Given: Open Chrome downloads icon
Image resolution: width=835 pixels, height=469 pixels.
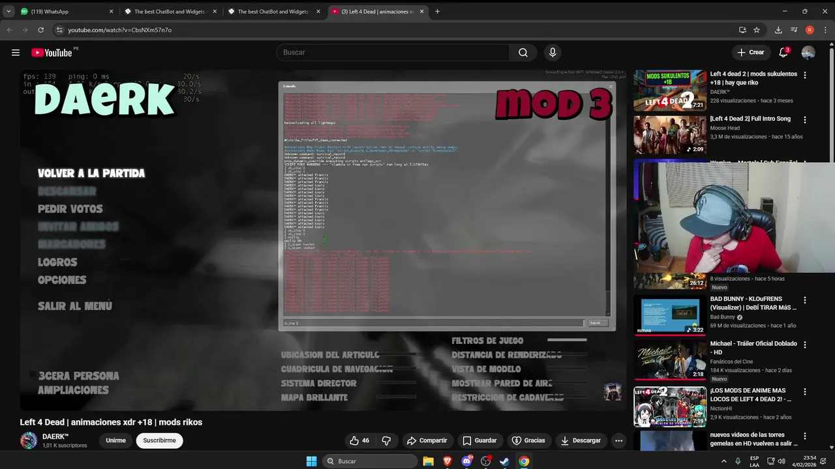Looking at the screenshot, I should click(778, 30).
